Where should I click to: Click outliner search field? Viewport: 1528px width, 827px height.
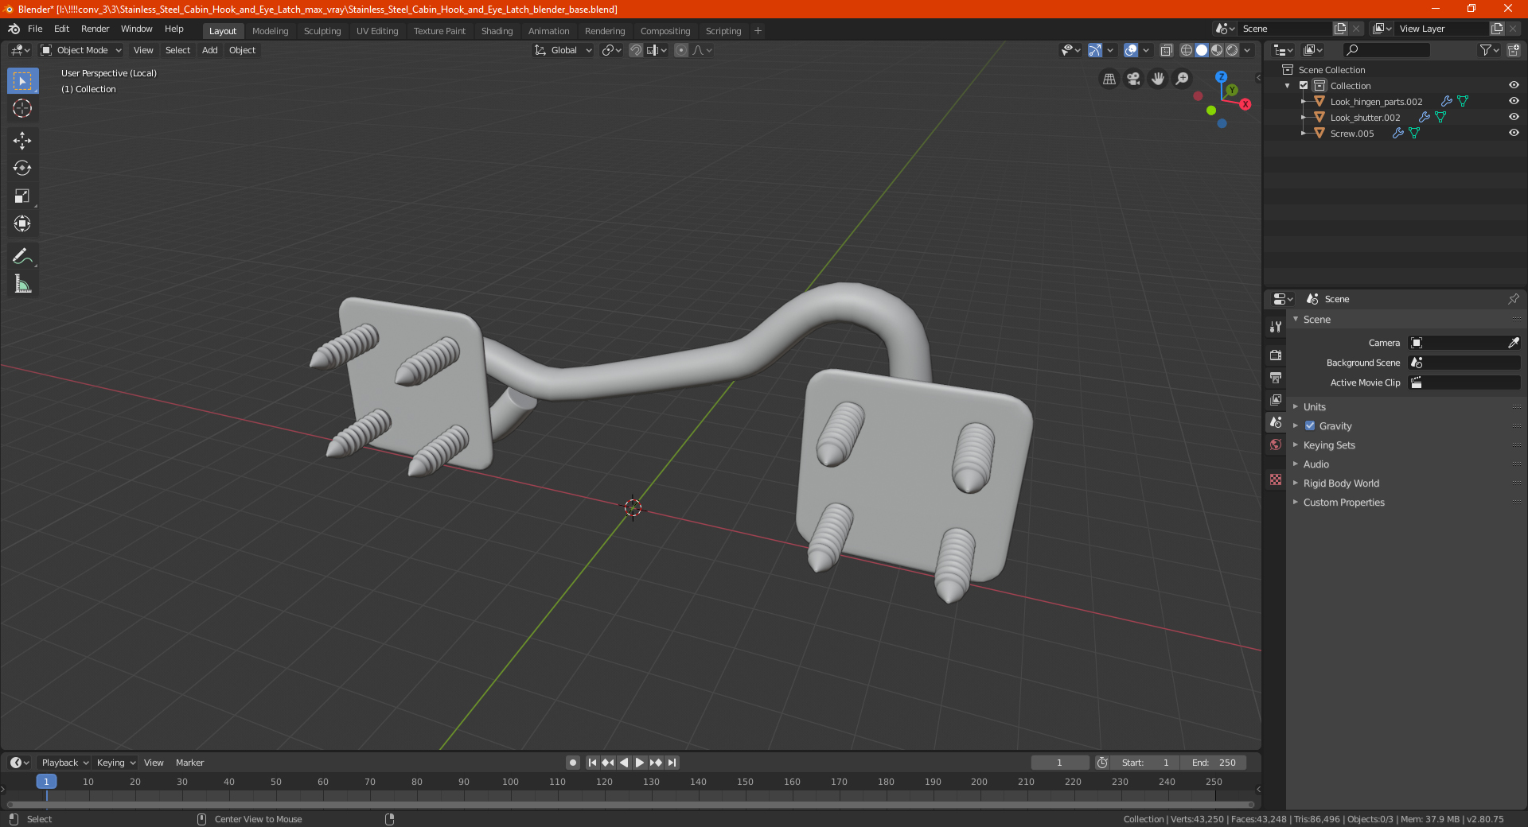[x=1386, y=50]
